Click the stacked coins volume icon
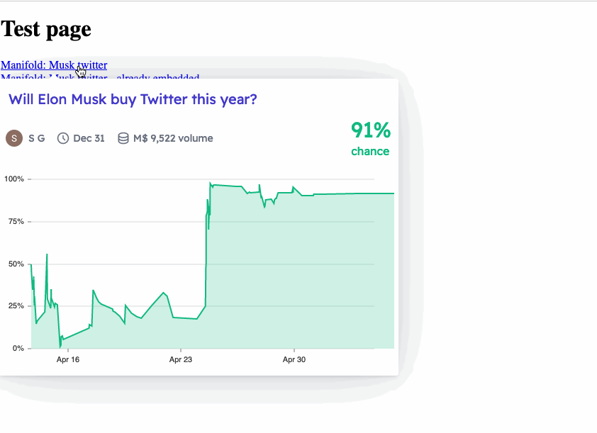The width and height of the screenshot is (597, 433). (123, 138)
